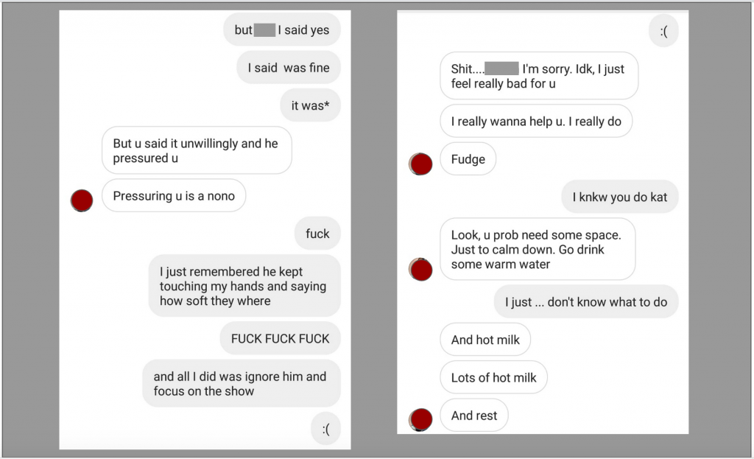This screenshot has height=459, width=754.
Task: Select the 'I just remembered he kept touching' message
Action: click(x=244, y=286)
